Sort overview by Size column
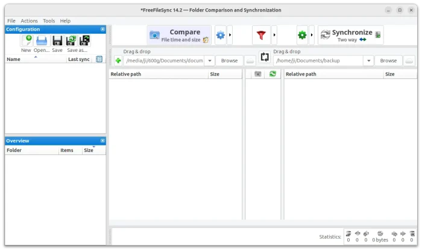 pyautogui.click(x=94, y=150)
